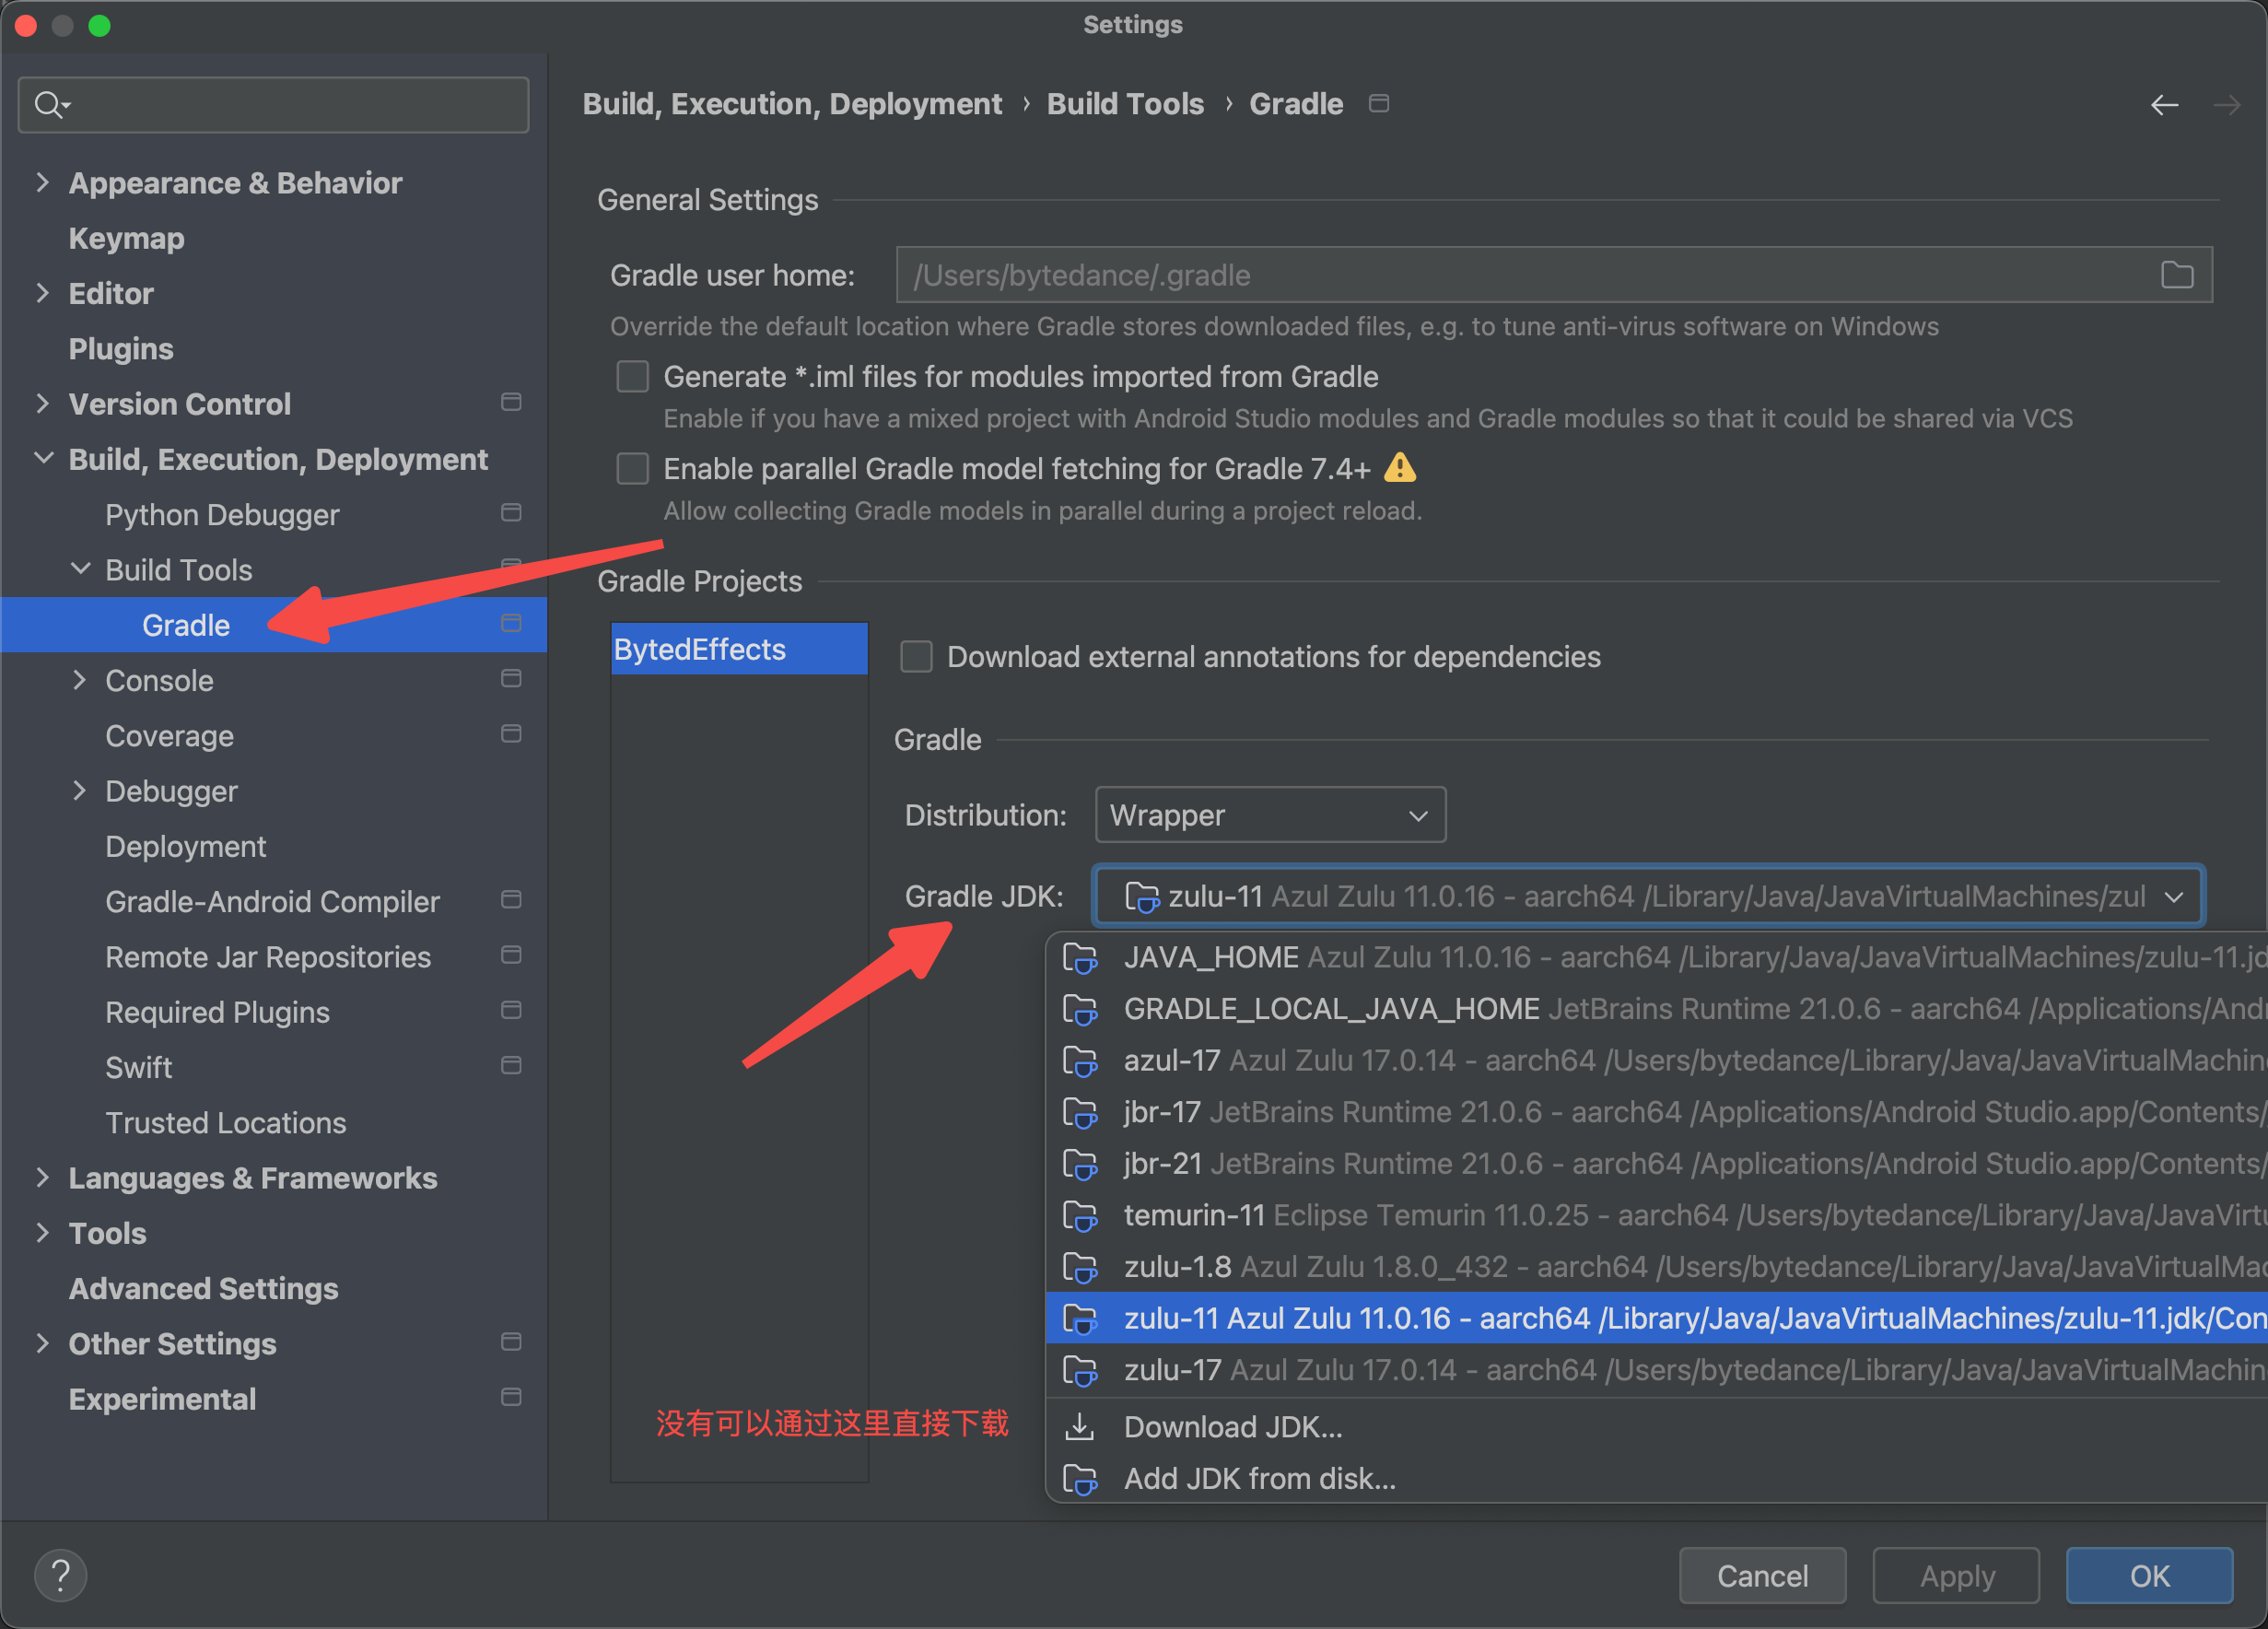Expand the Appearance & Behavior tree node
Viewport: 2268px width, 1629px height.
tap(42, 183)
